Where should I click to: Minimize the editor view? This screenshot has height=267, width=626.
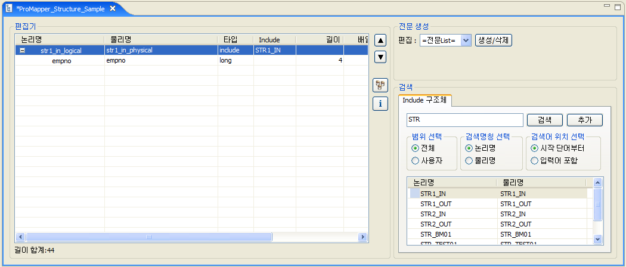(607, 6)
